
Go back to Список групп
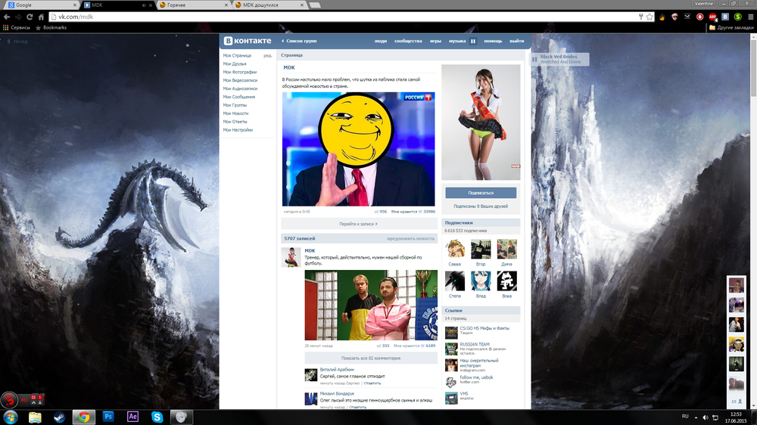pos(299,41)
